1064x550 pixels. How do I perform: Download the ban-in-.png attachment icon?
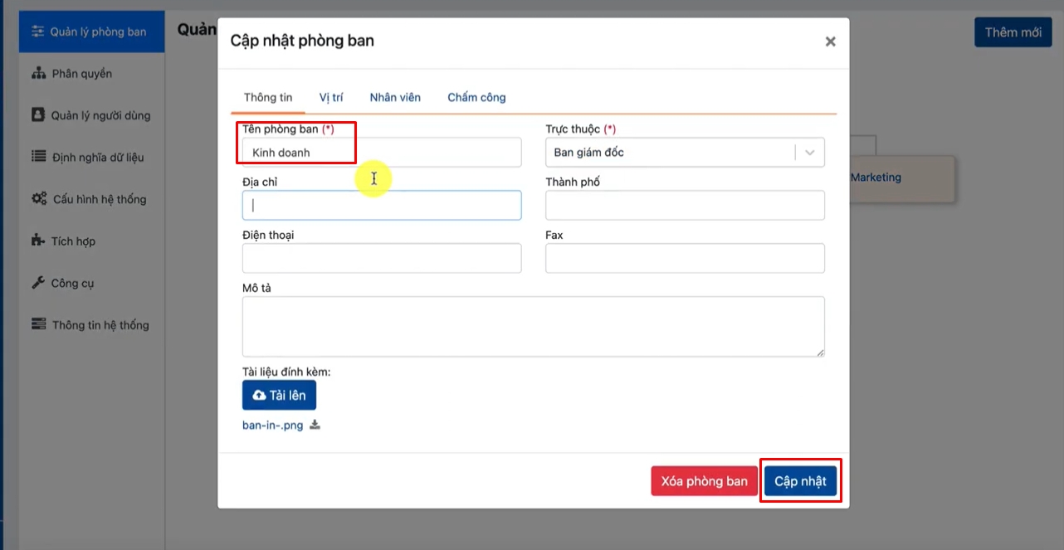[x=315, y=426]
